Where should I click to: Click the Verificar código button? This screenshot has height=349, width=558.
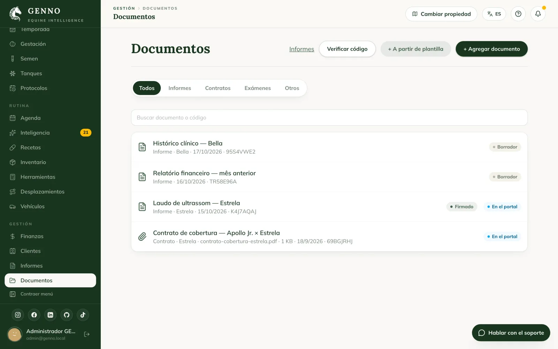(x=347, y=49)
